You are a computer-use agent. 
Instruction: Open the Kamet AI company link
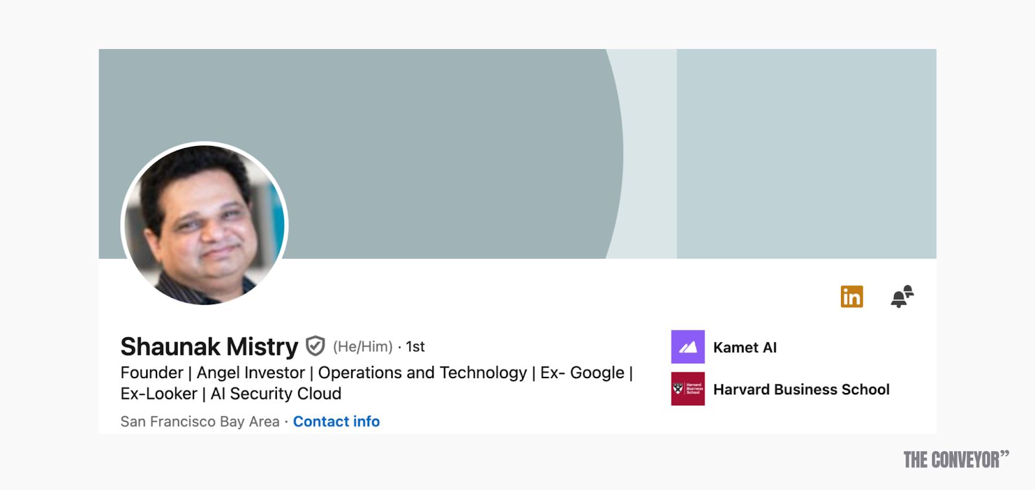[x=745, y=348]
